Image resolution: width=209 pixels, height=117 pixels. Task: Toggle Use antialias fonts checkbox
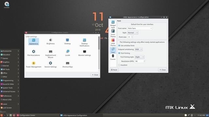119,45
